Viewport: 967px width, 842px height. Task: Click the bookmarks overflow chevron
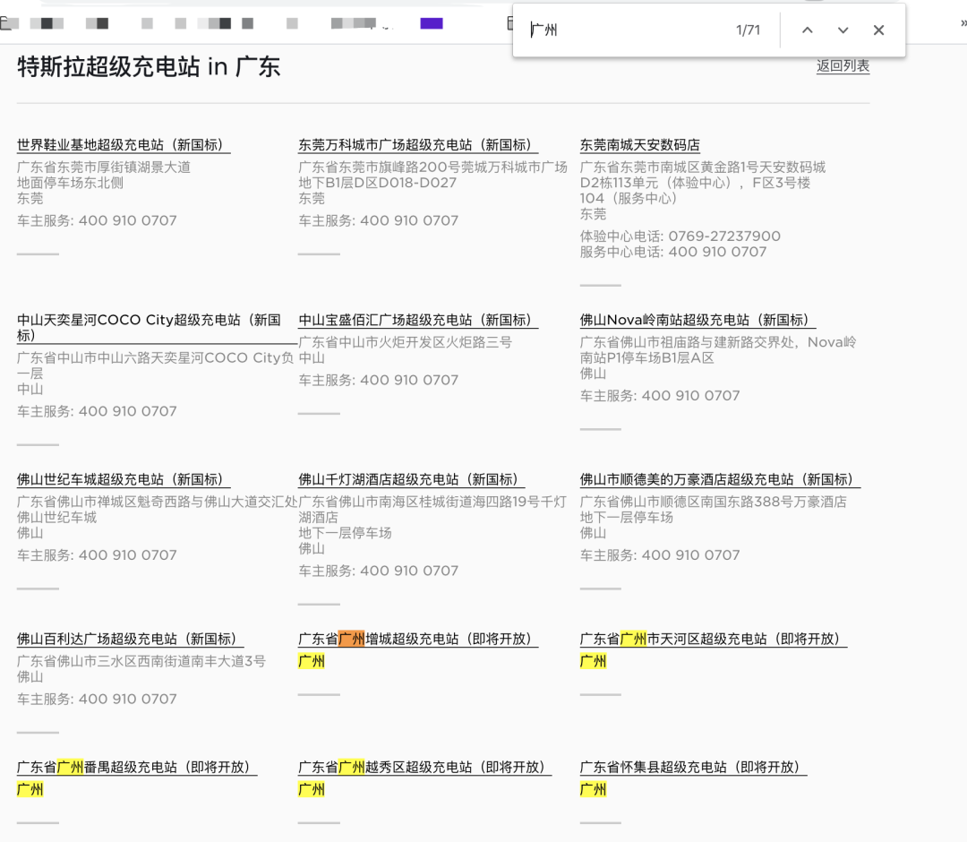[x=963, y=23]
